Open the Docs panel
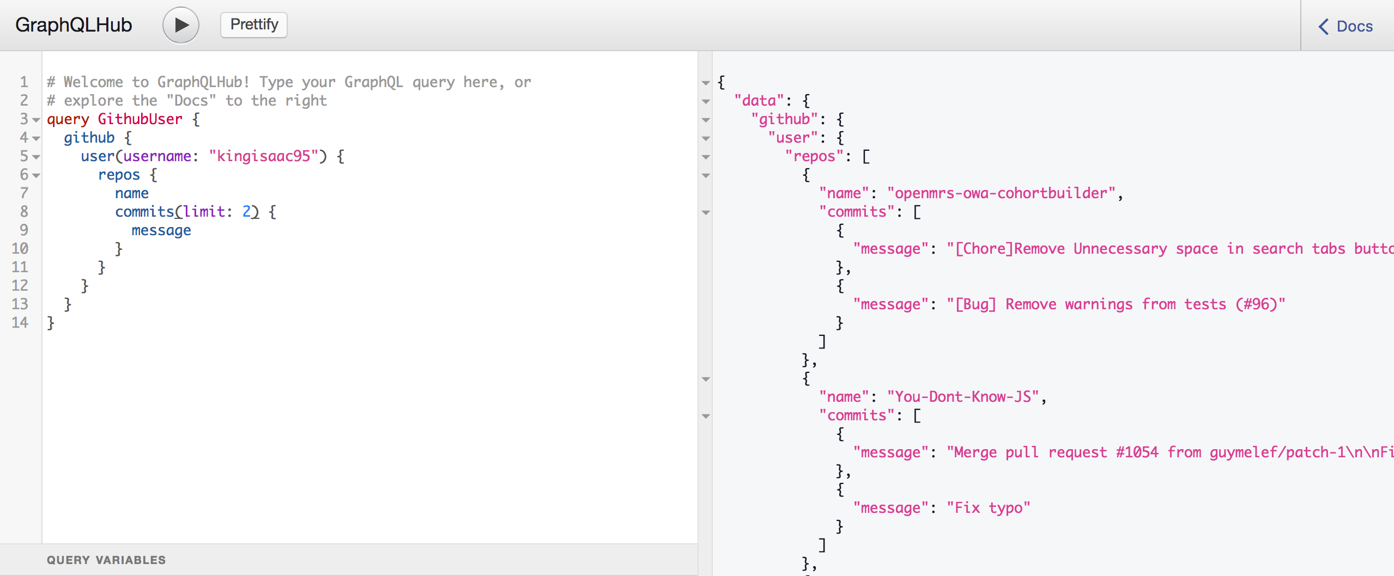This screenshot has width=1394, height=576. click(x=1346, y=26)
